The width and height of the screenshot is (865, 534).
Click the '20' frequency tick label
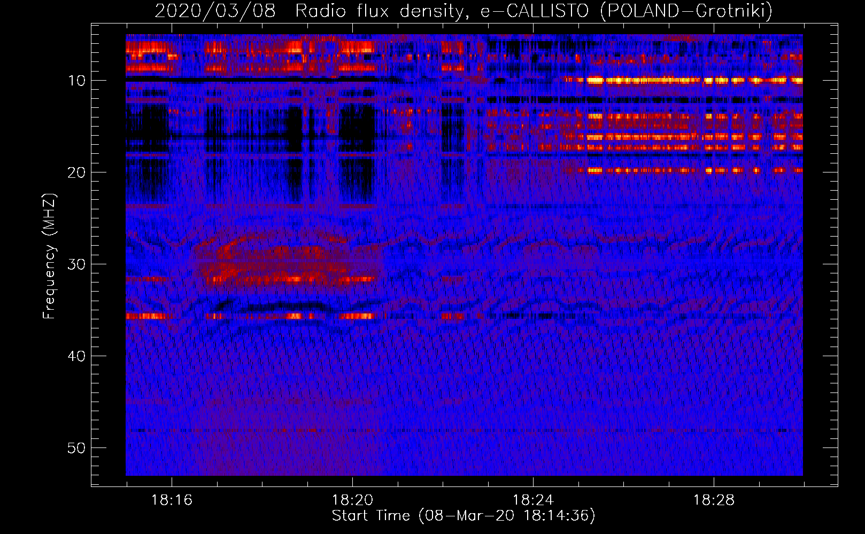[77, 172]
